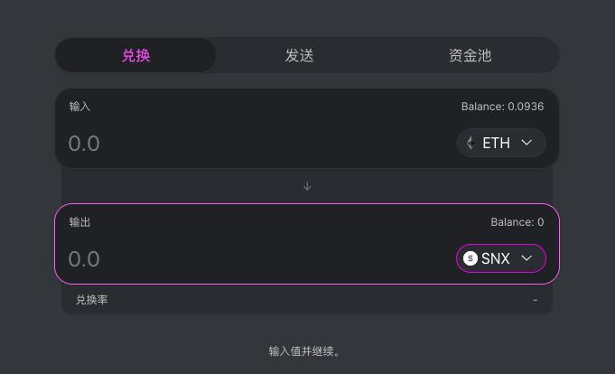Screen dimensions: 615x374
Task: Click the ETH token logo icon
Action: pos(471,143)
